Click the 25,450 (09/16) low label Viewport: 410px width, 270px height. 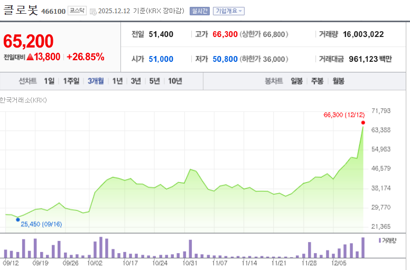[x=41, y=224]
